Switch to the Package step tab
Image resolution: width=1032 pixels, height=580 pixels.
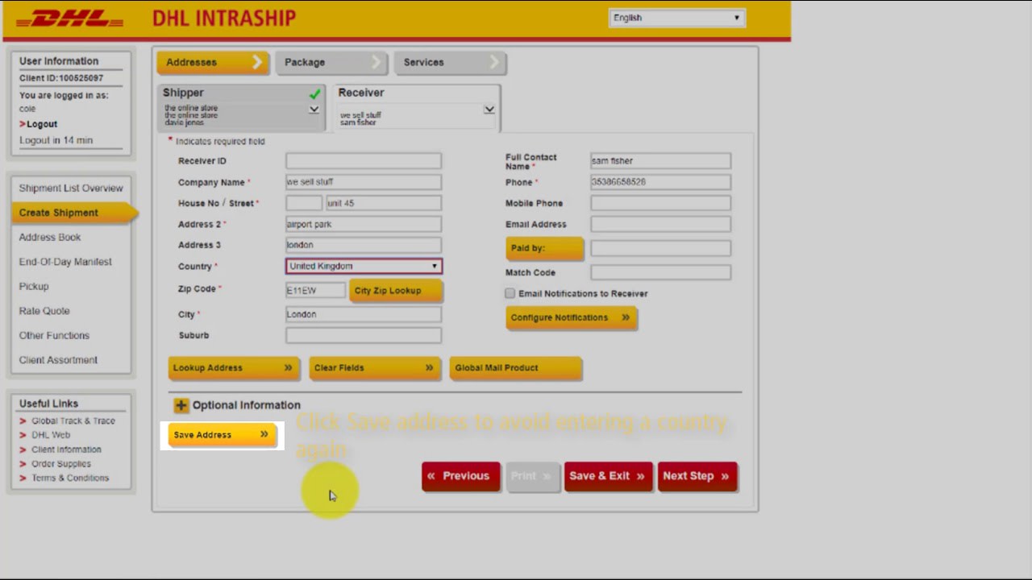pos(331,62)
